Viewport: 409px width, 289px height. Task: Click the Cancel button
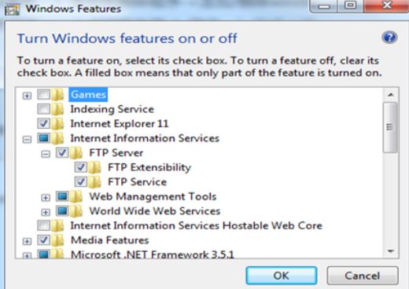click(363, 276)
